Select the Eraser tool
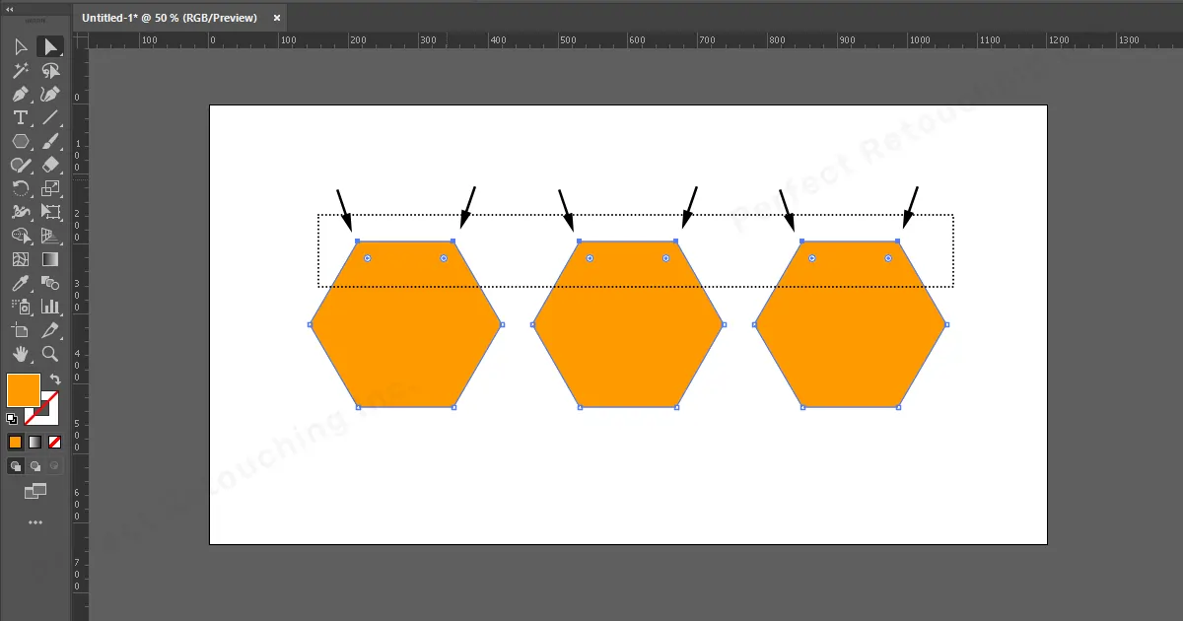The width and height of the screenshot is (1183, 621). (50, 165)
